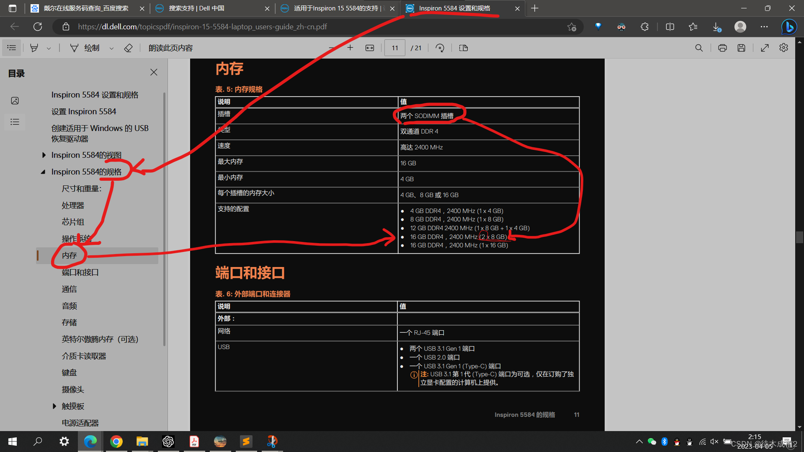
Task: Show page thumbnails view in sidebar
Action: (x=15, y=101)
